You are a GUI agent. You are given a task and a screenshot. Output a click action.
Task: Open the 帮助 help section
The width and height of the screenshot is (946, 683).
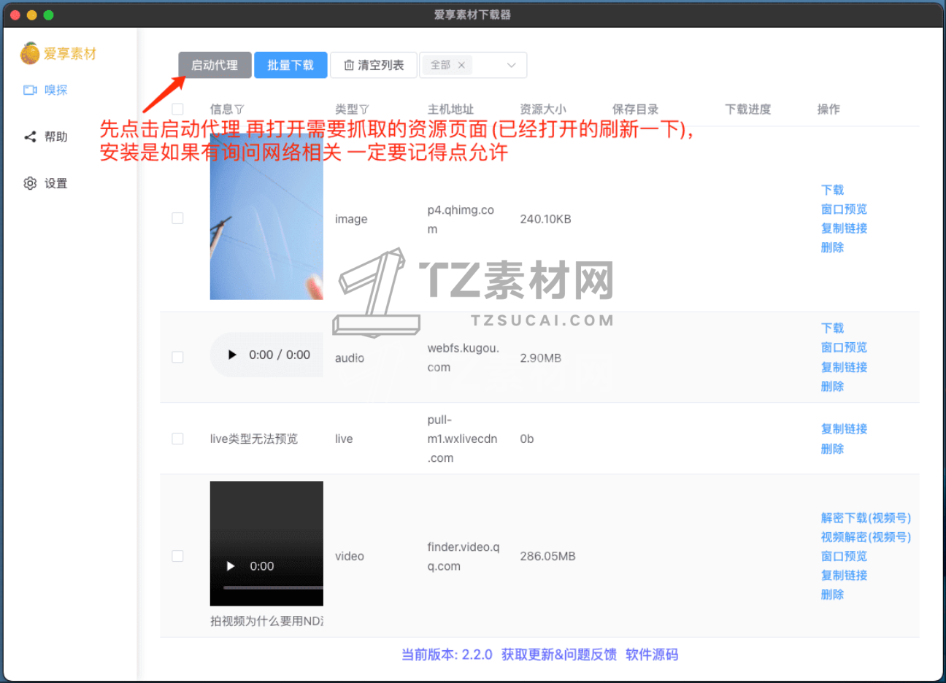[45, 136]
